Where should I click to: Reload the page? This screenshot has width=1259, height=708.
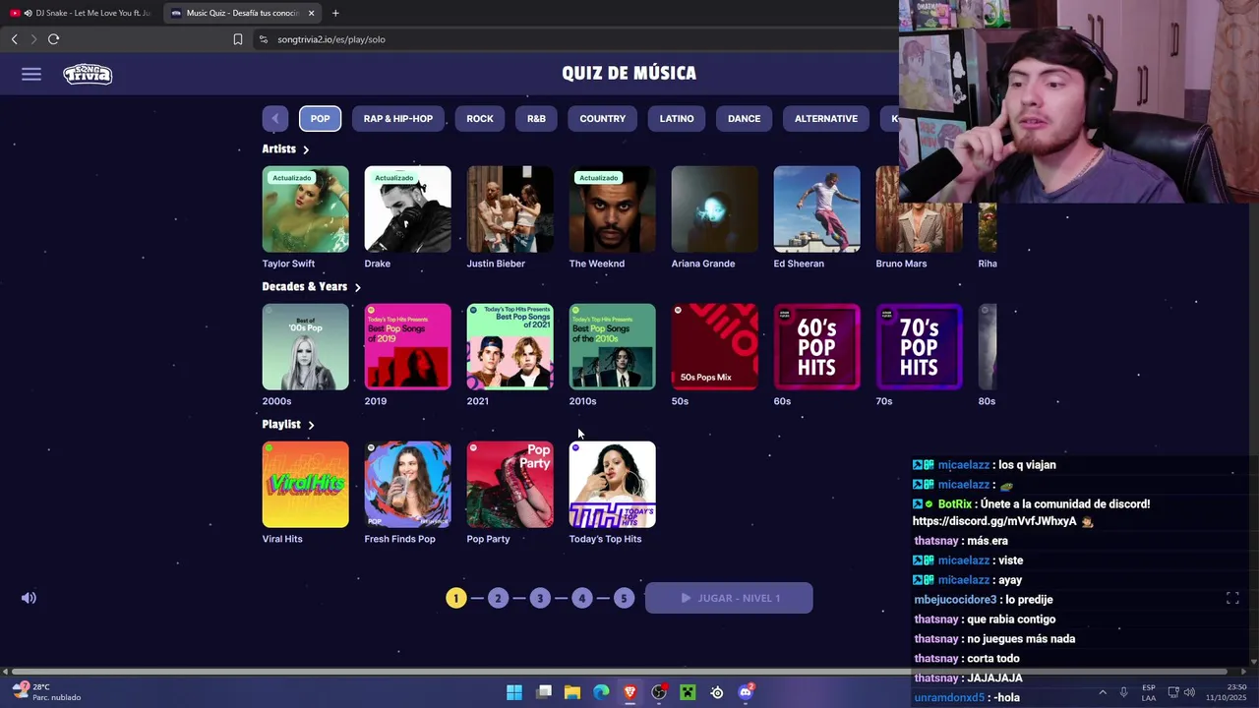click(x=53, y=39)
